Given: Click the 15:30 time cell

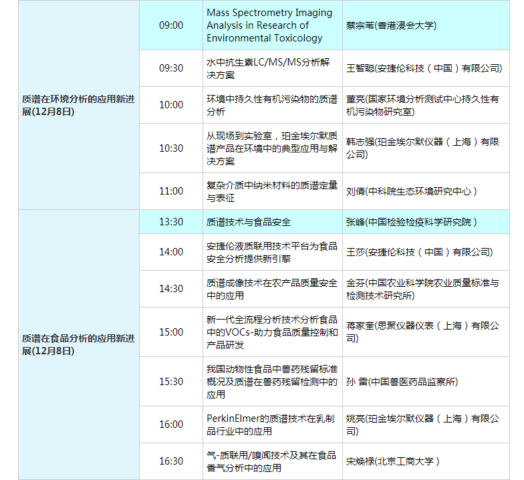Looking at the screenshot, I should click(171, 381).
